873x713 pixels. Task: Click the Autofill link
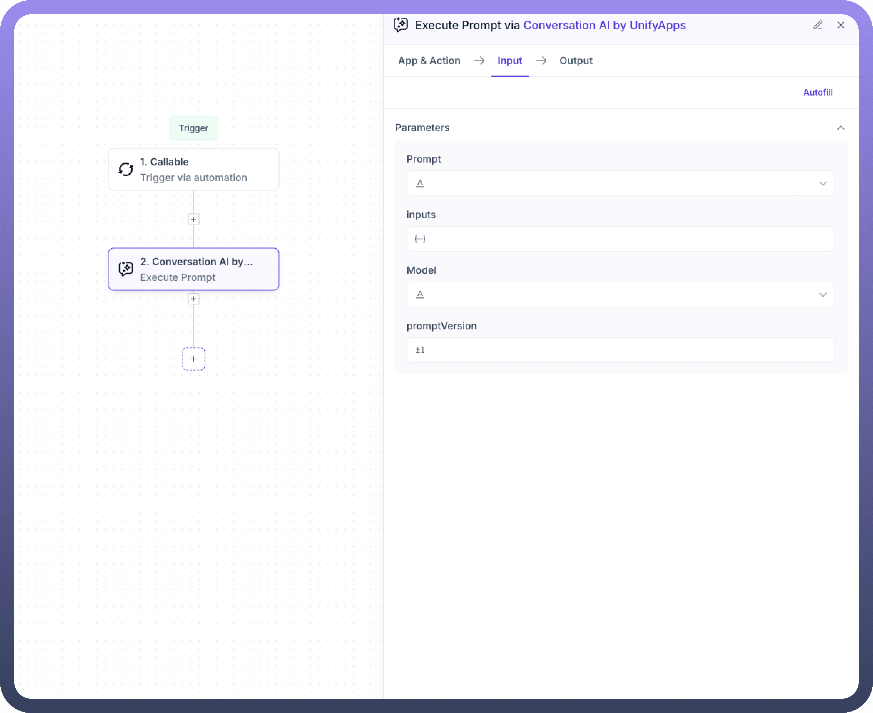817,92
